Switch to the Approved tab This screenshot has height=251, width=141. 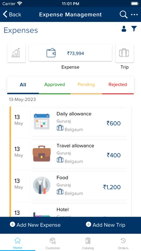[55, 85]
